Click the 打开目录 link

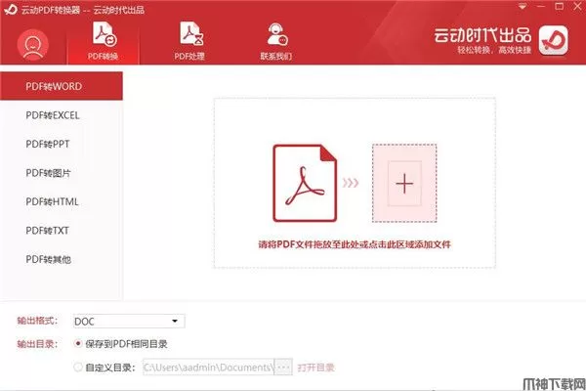[315, 368]
